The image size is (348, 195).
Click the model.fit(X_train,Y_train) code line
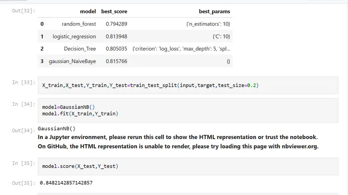point(80,114)
